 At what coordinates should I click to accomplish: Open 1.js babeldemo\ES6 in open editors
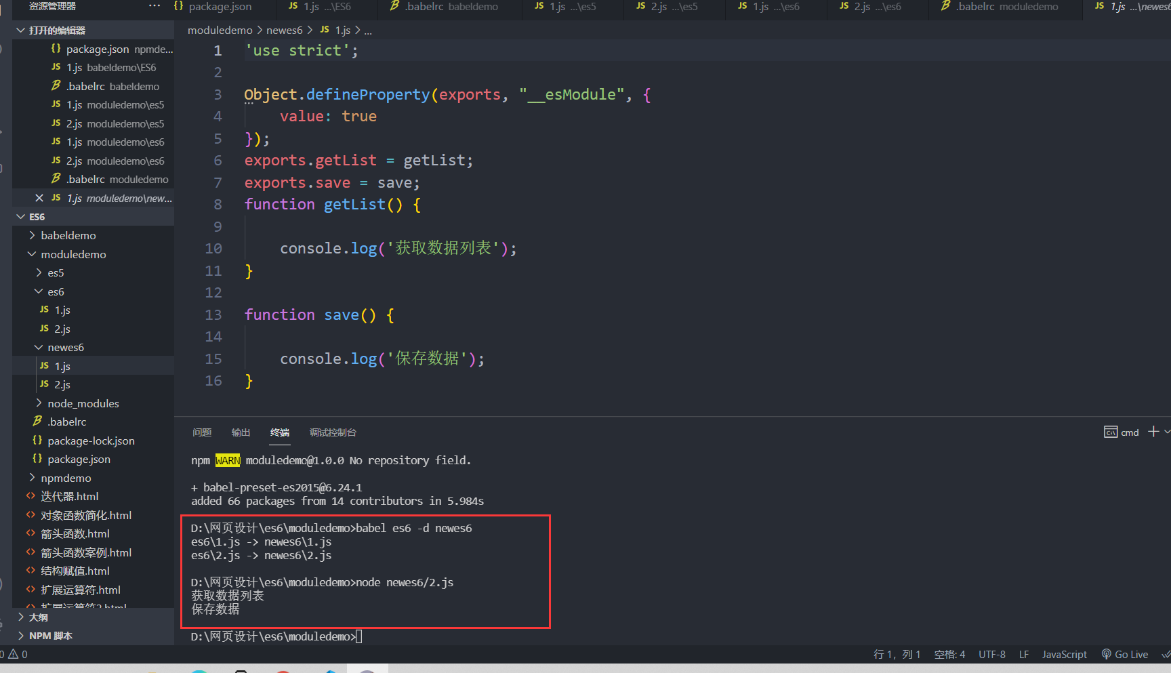click(93, 68)
